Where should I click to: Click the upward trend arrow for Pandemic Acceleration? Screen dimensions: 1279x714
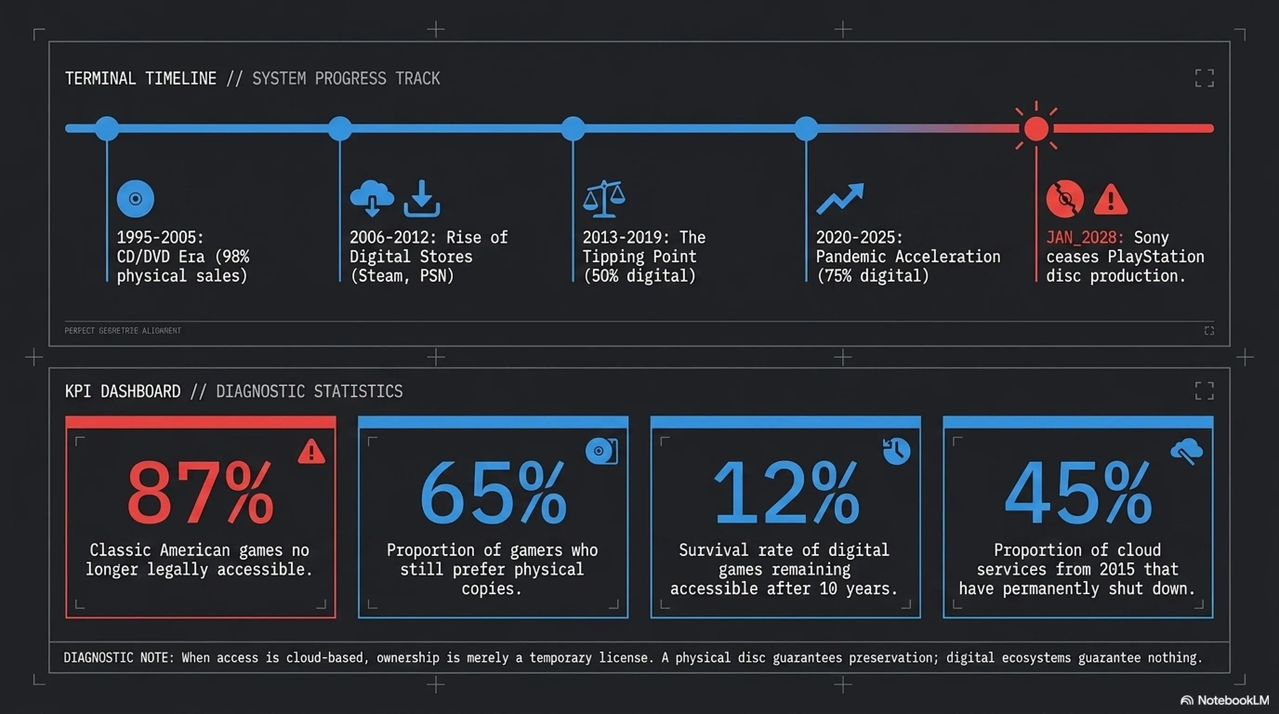(840, 198)
